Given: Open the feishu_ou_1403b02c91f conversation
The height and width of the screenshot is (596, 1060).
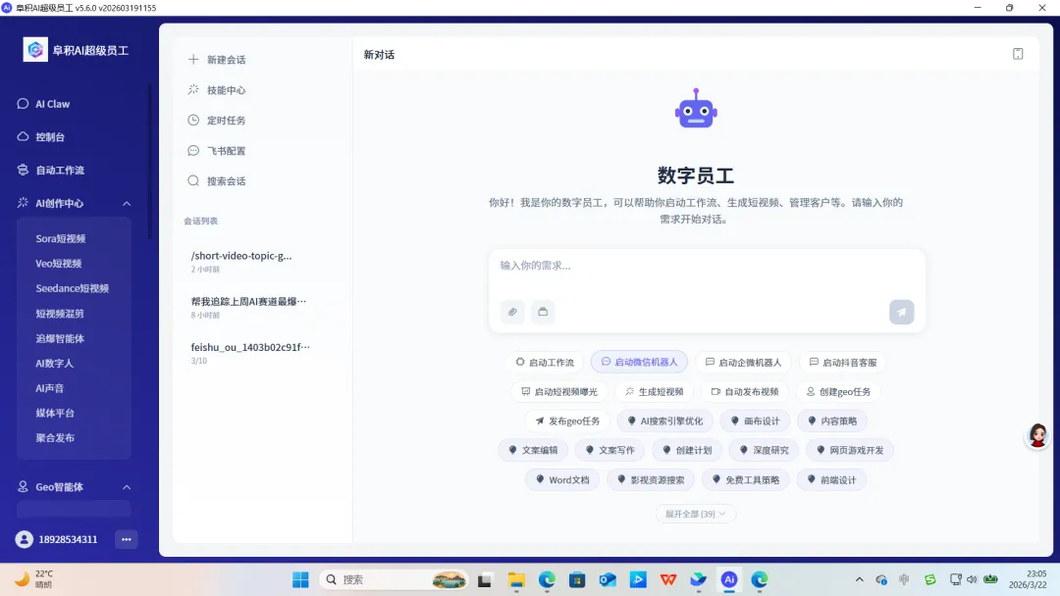Looking at the screenshot, I should [262, 353].
